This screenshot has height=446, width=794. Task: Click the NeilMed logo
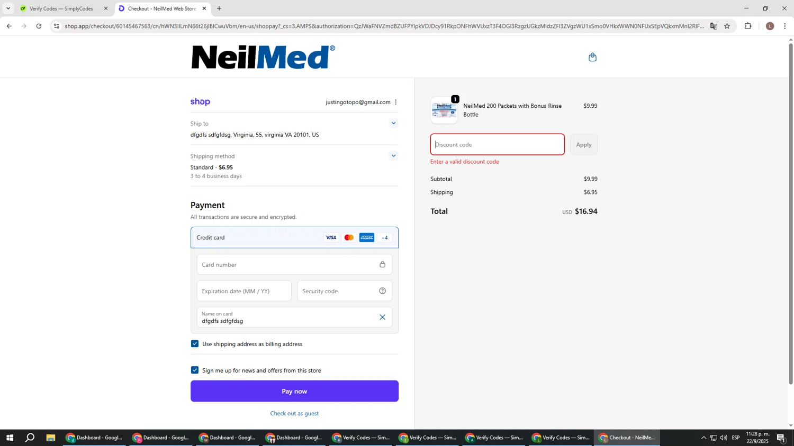pyautogui.click(x=263, y=57)
